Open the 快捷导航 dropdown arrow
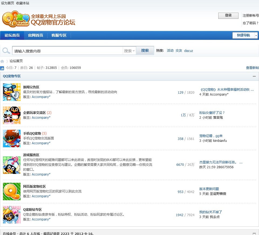The image size is (259, 235). pyautogui.click(x=256, y=35)
